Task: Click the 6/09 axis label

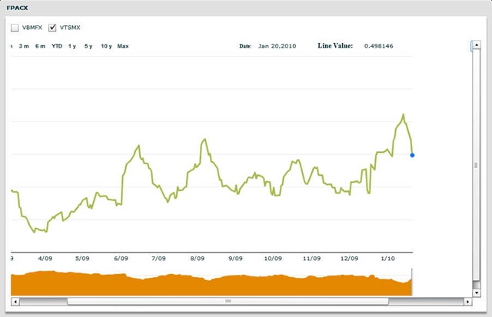Action: [x=121, y=259]
